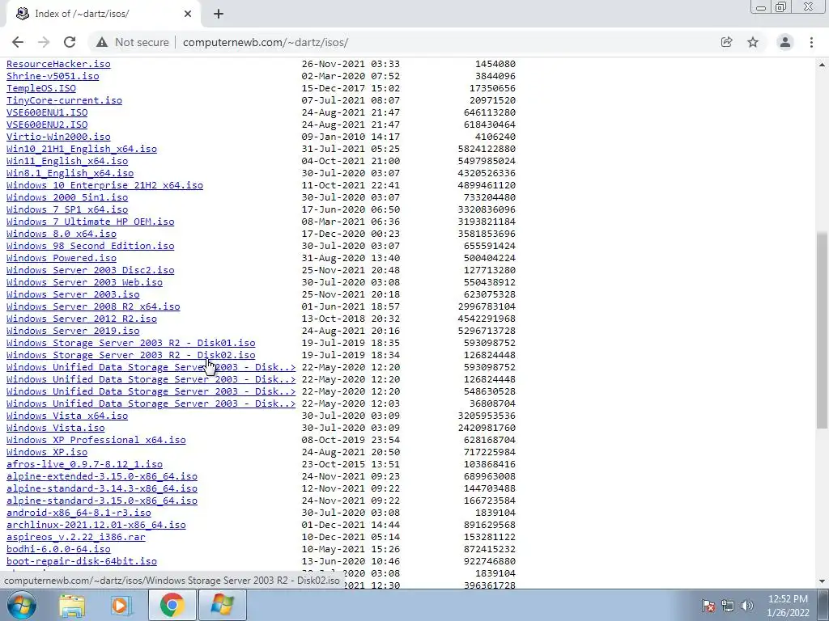Open bodhi-6.0.0-64.iso link
829x621 pixels.
click(58, 550)
